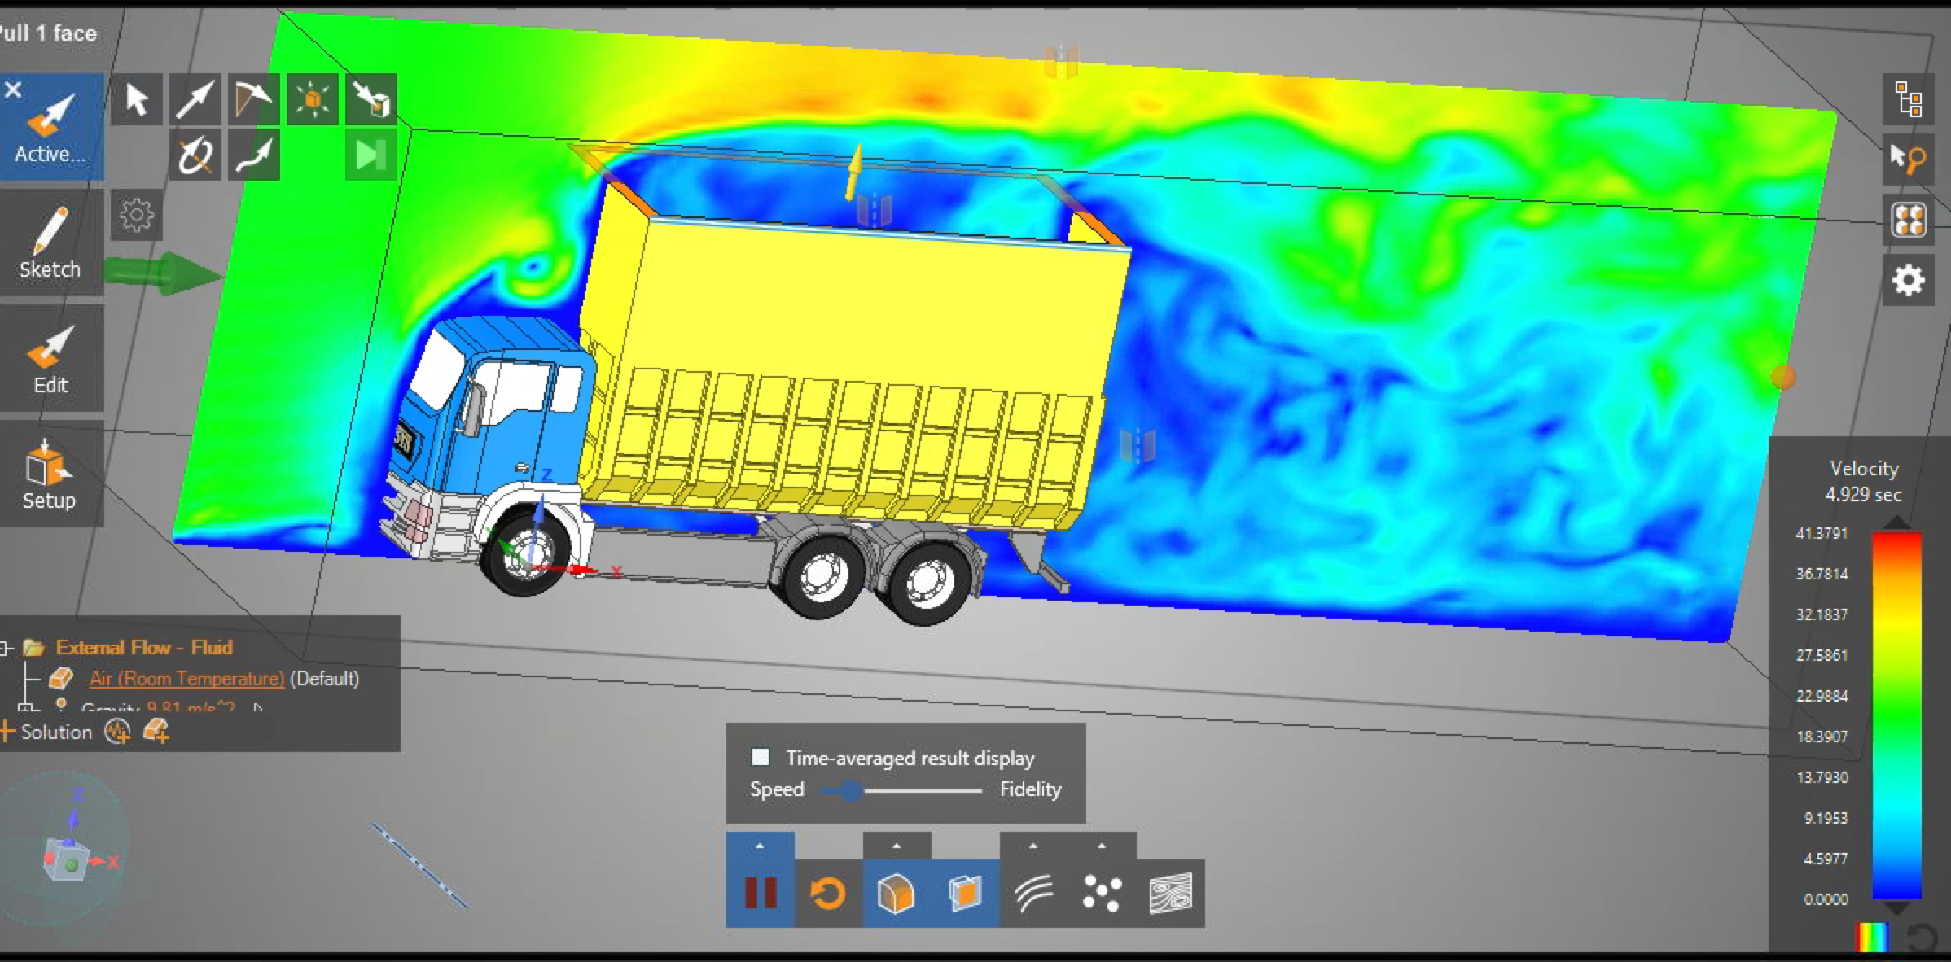Toggle the Time-averaged result display checkbox
The height and width of the screenshot is (962, 1951).
(762, 757)
